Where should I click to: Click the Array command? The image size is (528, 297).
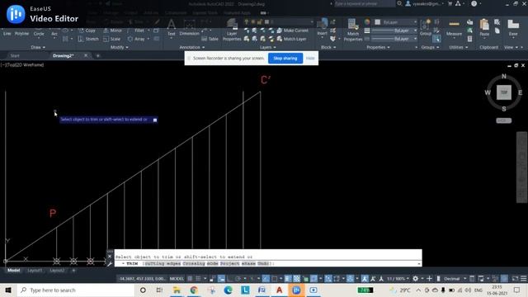point(136,39)
